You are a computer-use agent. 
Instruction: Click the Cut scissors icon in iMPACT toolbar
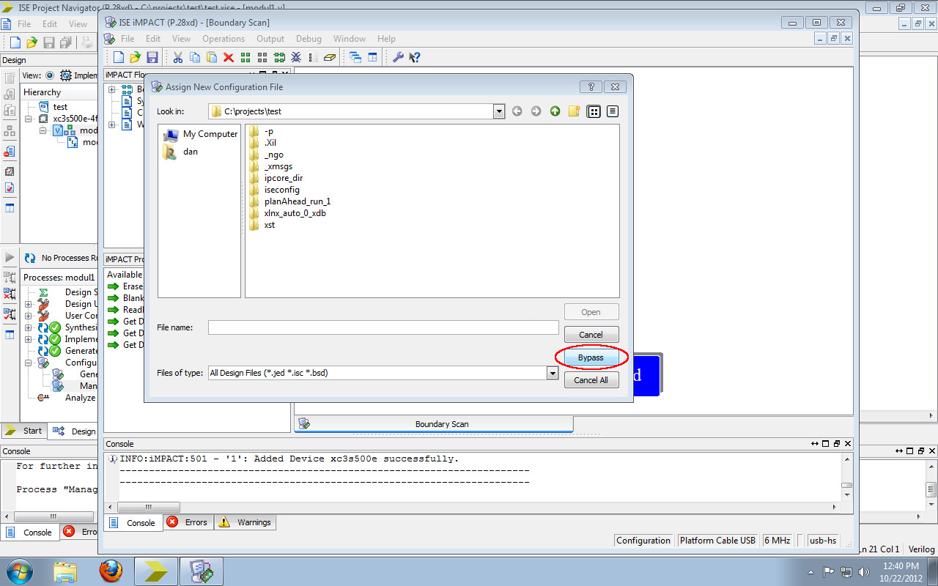(177, 57)
